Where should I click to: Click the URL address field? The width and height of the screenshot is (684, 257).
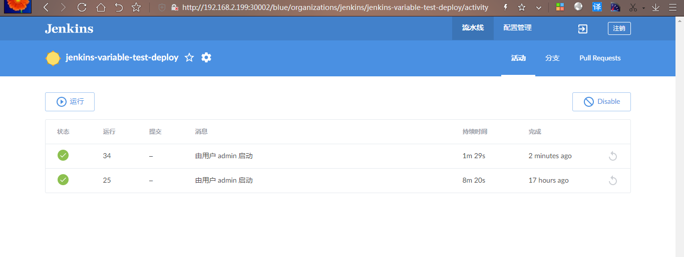(x=334, y=7)
